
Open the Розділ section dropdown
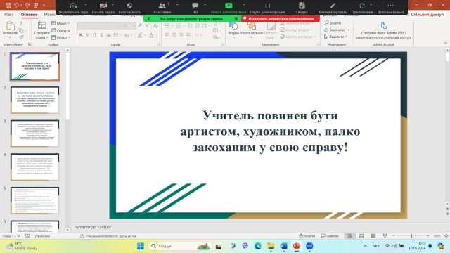(x=60, y=37)
